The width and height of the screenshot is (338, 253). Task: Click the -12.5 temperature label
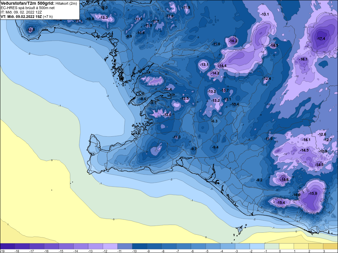(x=185, y=98)
